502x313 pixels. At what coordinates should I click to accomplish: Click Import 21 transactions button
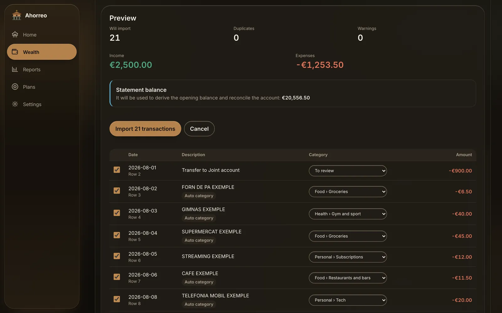[145, 129]
